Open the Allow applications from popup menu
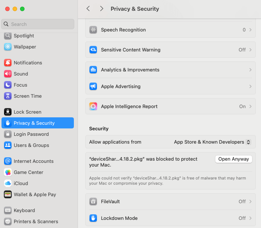The height and width of the screenshot is (228, 261). 213,142
